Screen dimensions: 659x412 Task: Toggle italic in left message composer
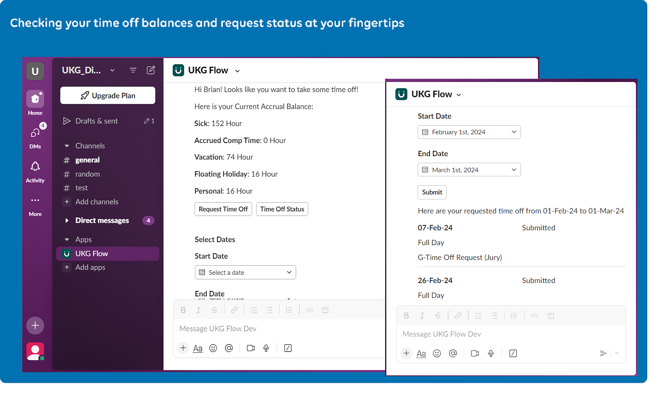point(199,310)
